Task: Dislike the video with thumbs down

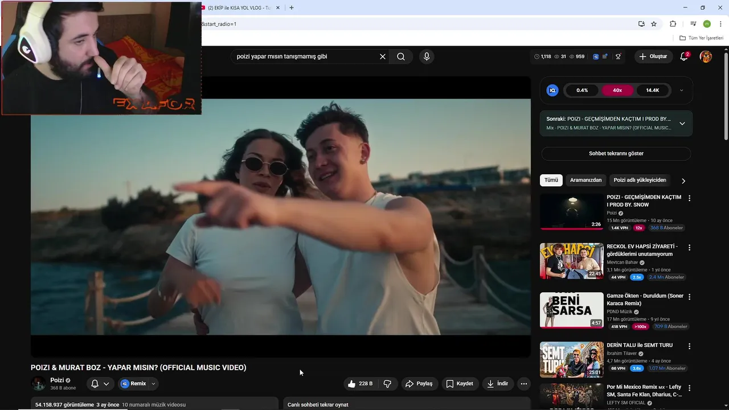Action: click(x=387, y=384)
